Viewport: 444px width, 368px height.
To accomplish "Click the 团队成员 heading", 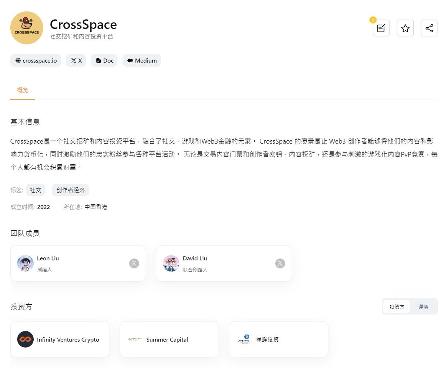I will point(25,233).
